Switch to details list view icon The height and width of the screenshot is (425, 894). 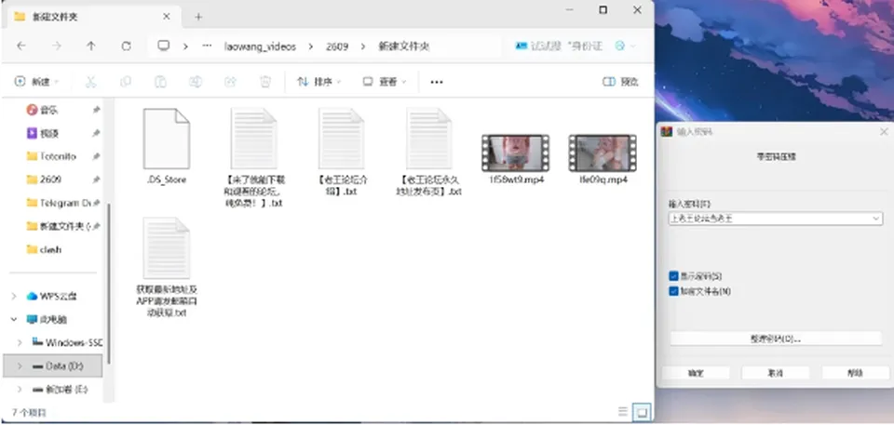coord(622,411)
